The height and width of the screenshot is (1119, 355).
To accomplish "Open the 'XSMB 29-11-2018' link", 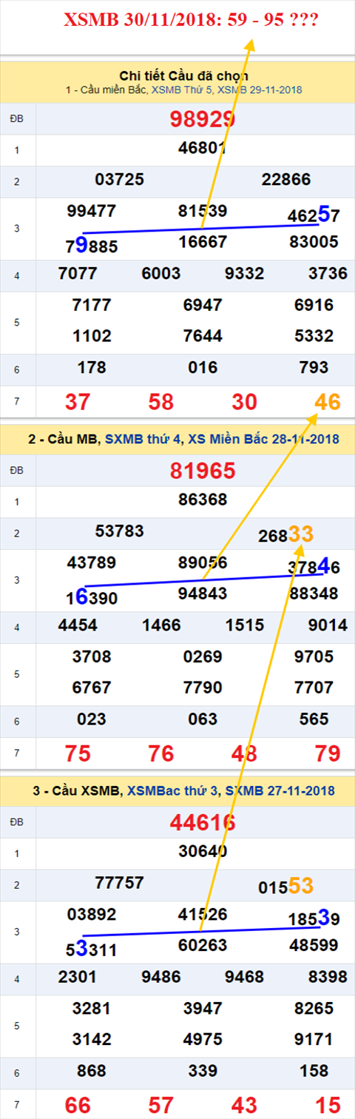I will coord(260,89).
